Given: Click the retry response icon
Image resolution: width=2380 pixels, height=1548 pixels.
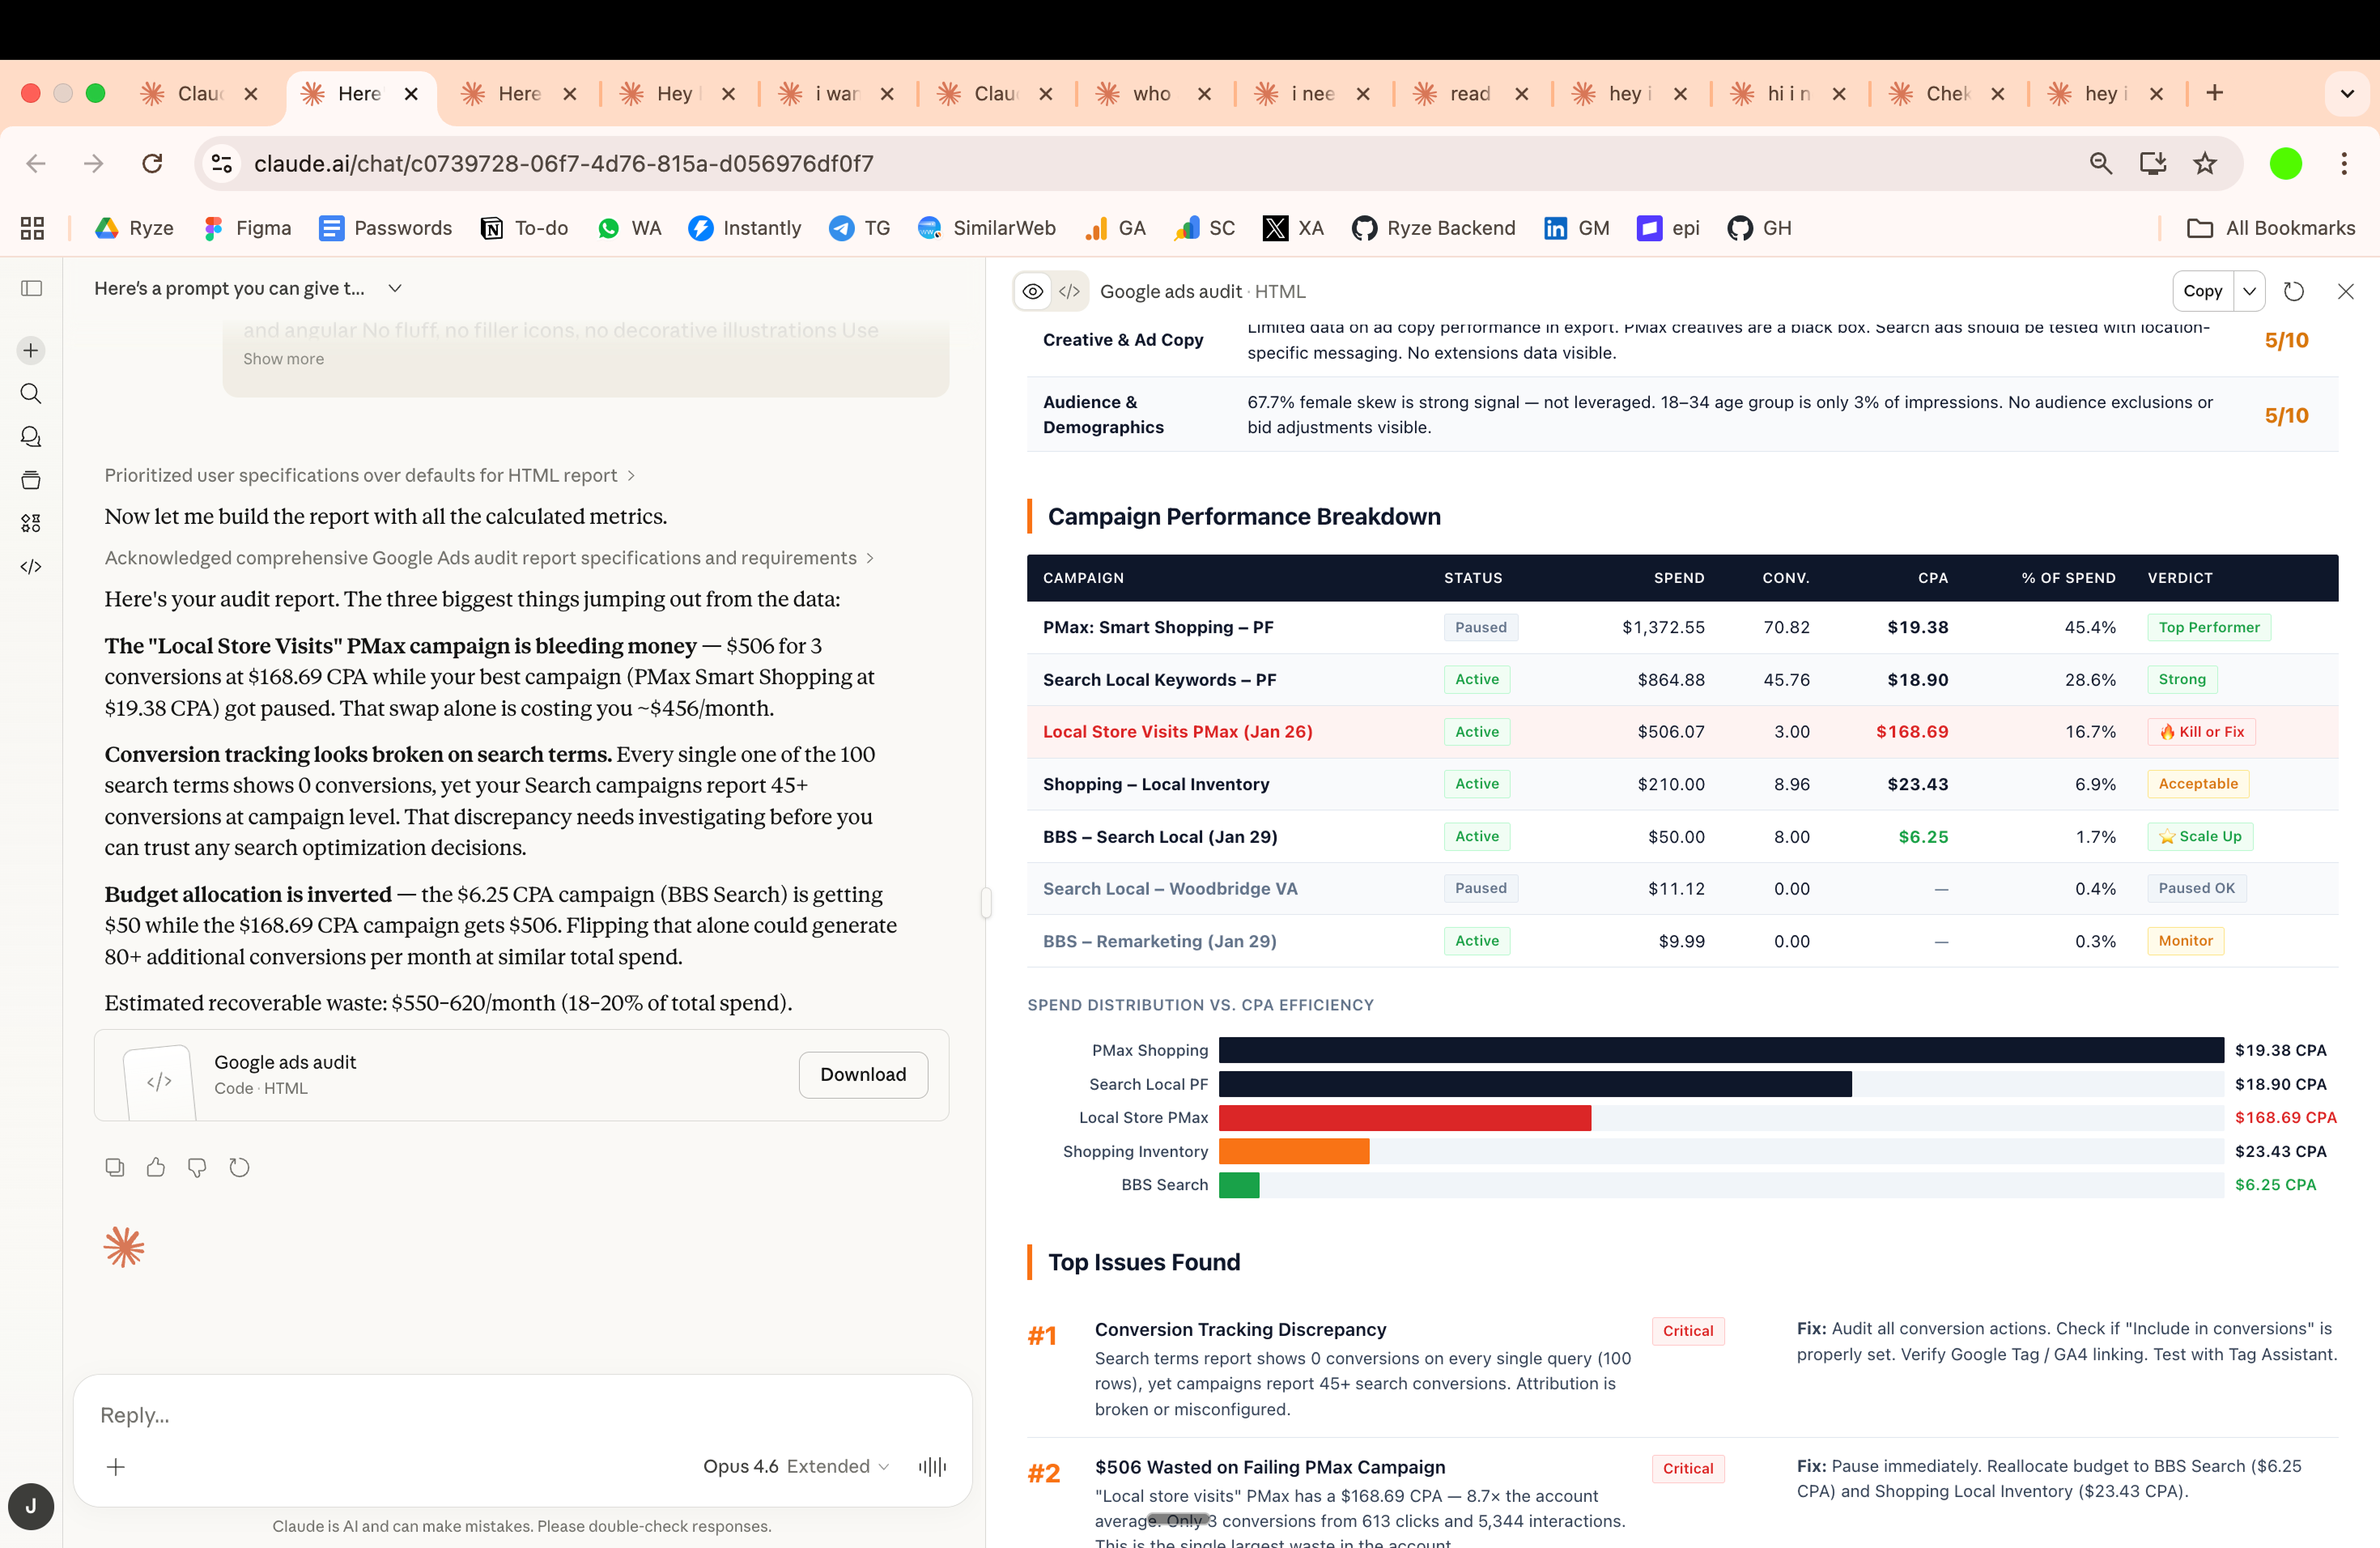Looking at the screenshot, I should (x=239, y=1167).
